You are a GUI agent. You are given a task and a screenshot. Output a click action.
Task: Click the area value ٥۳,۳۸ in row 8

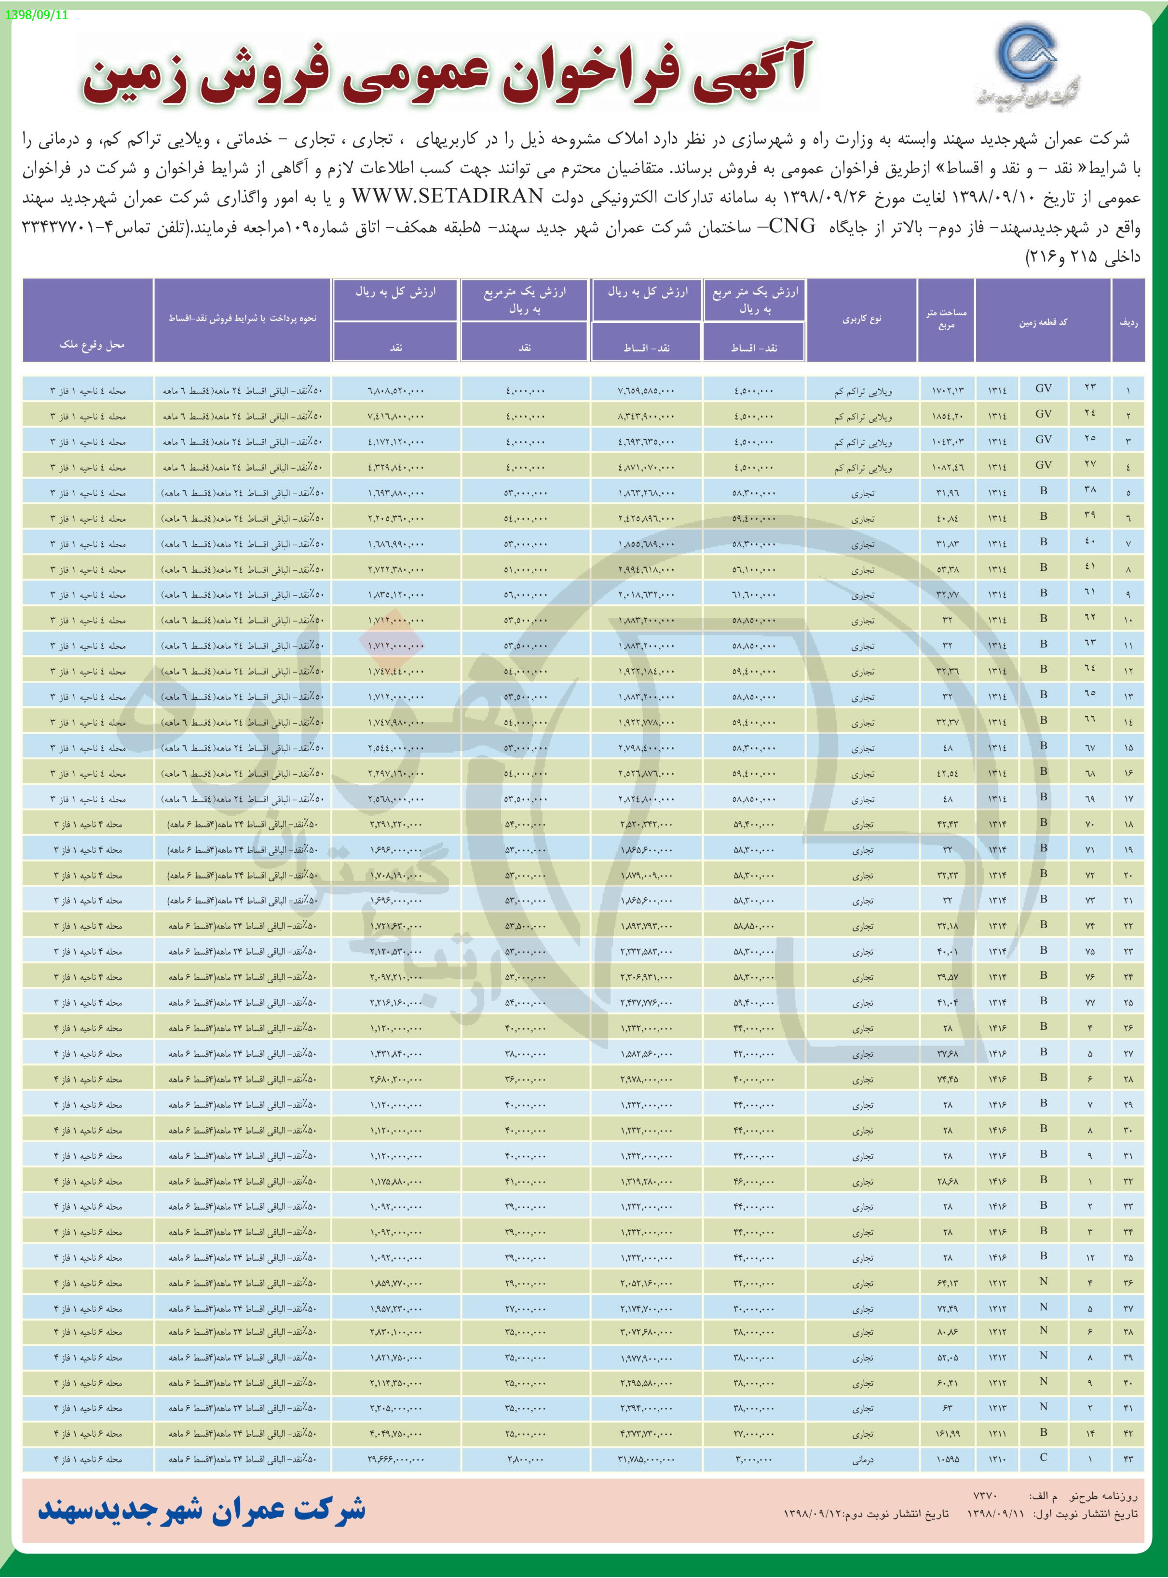[948, 569]
